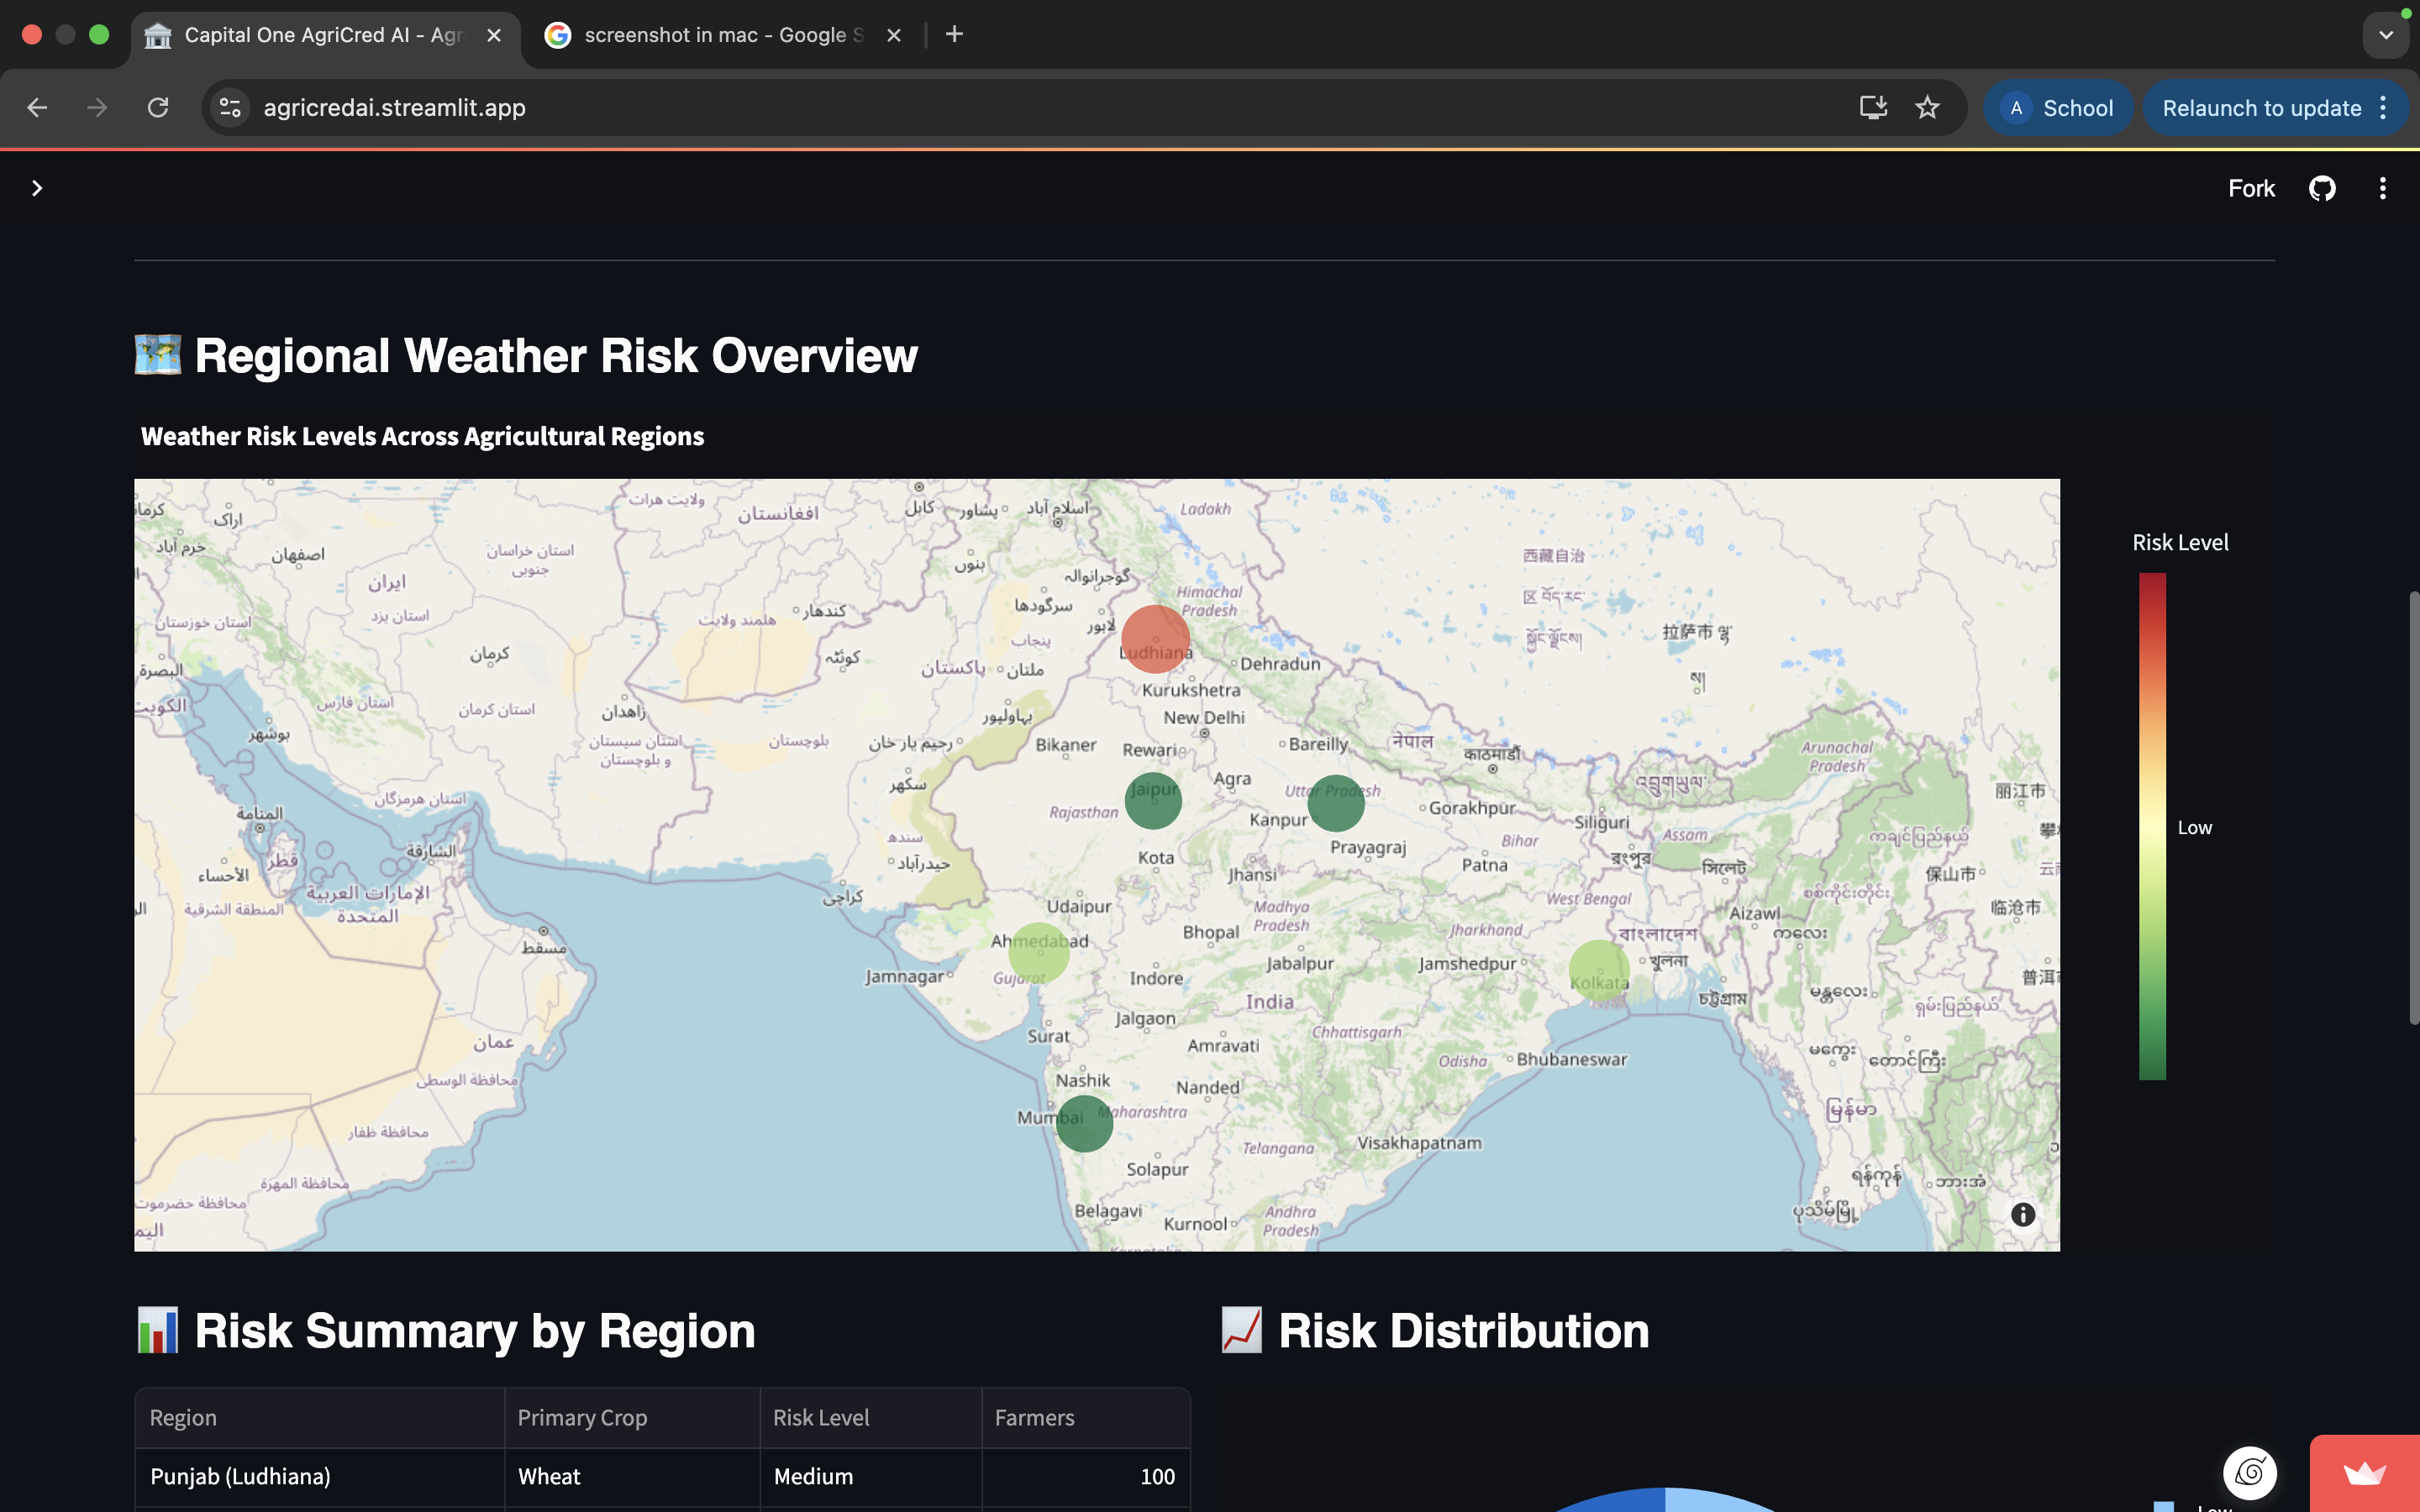The image size is (2420, 1512).
Task: Click the red Streamlit crown badge
Action: tap(2364, 1473)
